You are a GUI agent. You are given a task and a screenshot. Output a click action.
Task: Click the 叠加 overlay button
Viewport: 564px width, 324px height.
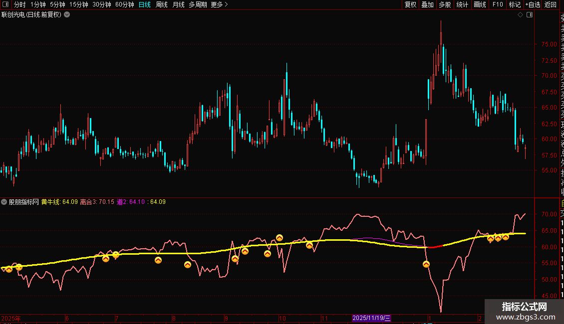(x=428, y=4)
